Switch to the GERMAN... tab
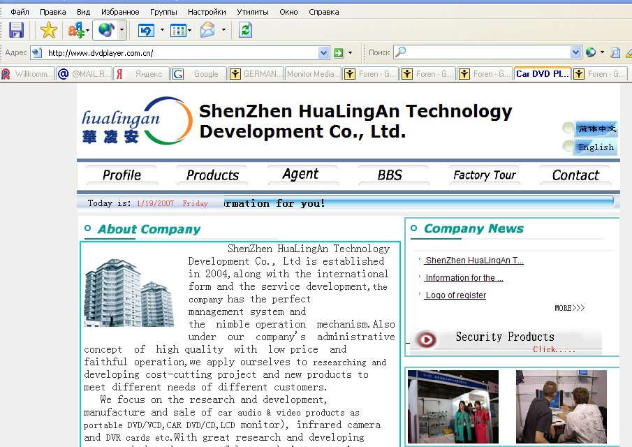Screen dimensions: 632x447 click(256, 74)
